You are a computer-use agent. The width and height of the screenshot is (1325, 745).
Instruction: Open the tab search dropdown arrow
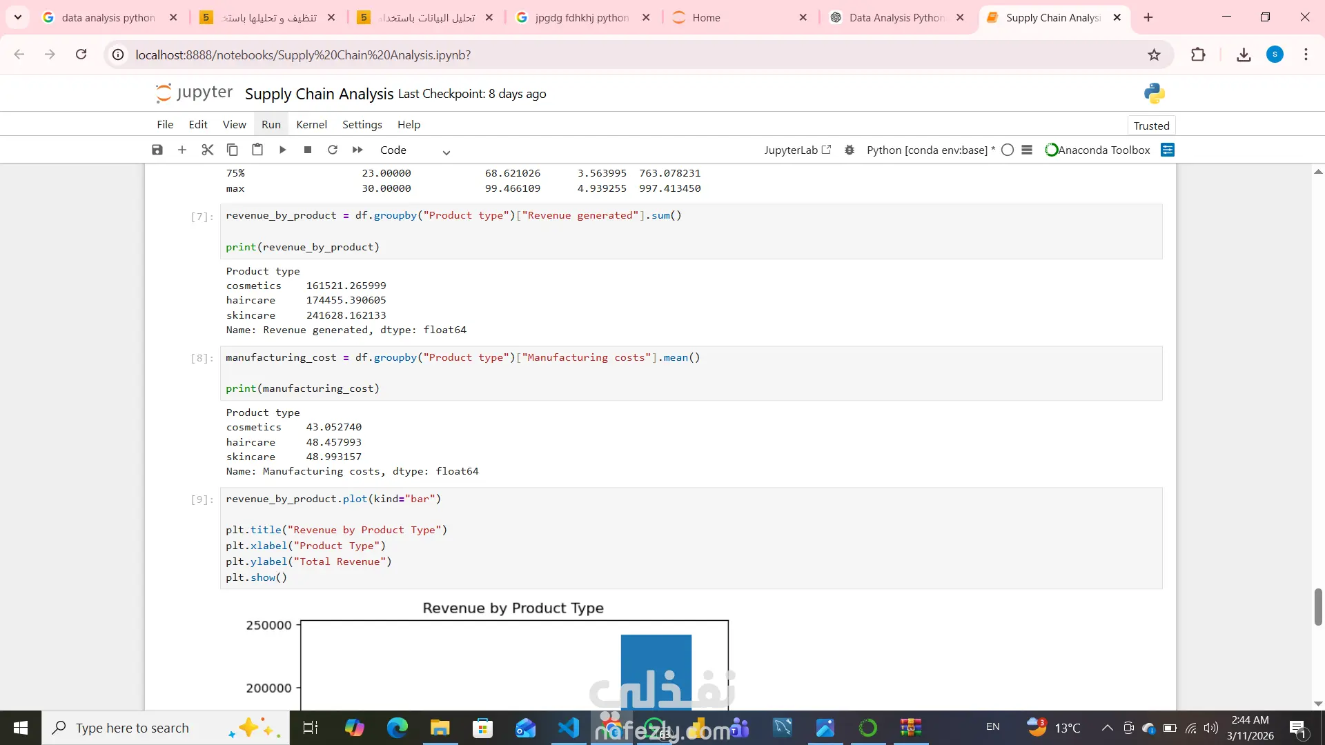pos(18,17)
